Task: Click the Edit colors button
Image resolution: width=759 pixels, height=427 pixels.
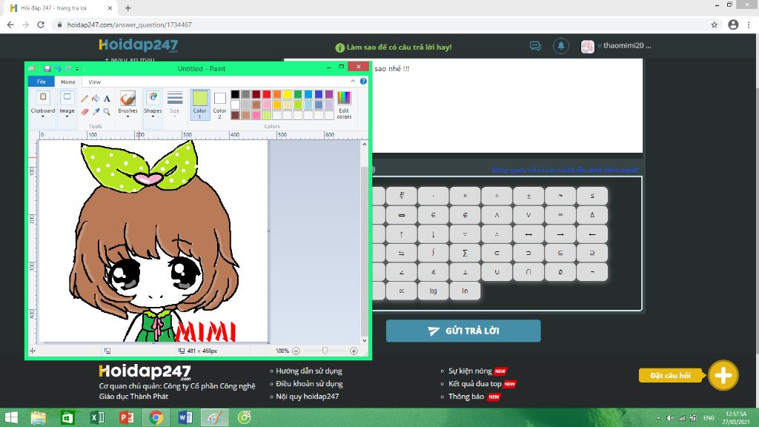Action: 344,105
